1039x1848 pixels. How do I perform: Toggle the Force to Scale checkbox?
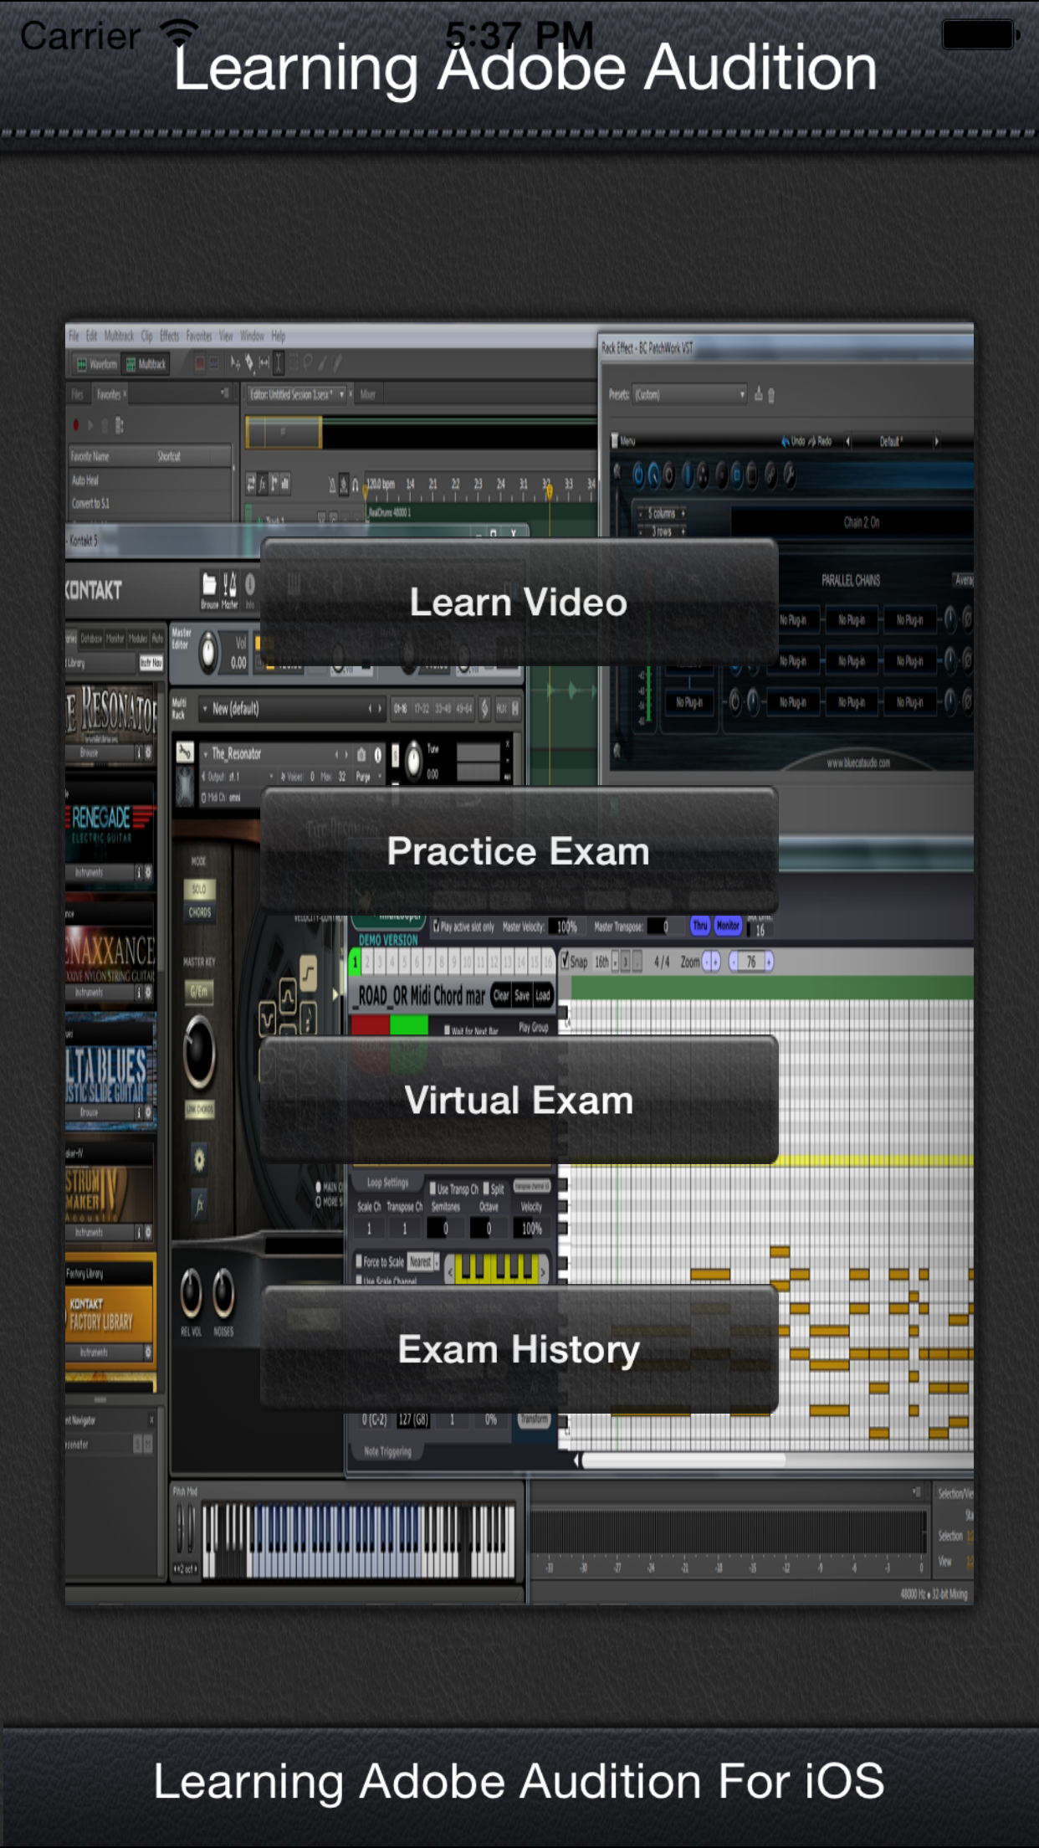(x=359, y=1261)
